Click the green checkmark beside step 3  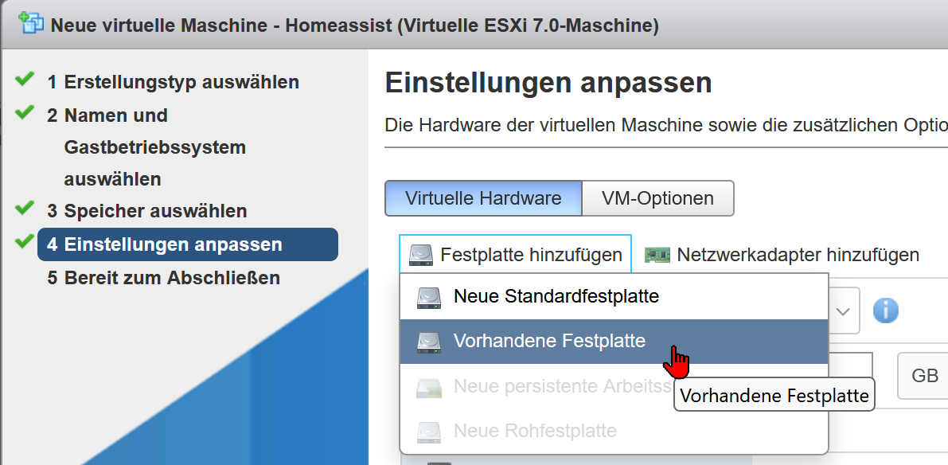coord(25,209)
